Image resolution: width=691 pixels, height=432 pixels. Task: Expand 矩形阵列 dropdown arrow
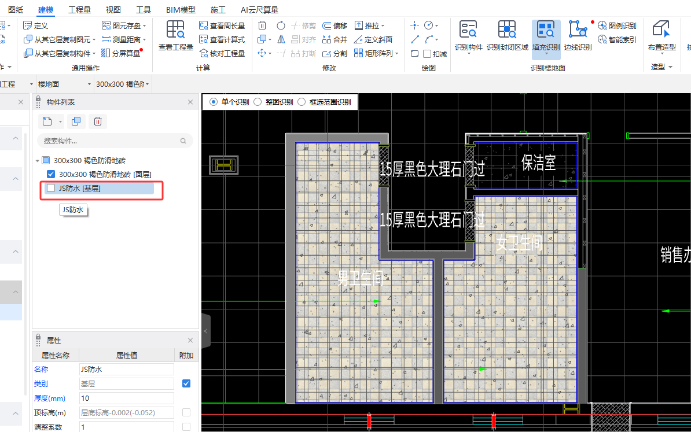(396, 54)
